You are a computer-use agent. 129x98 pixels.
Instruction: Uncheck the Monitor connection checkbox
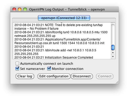pyautogui.click(x=49, y=69)
